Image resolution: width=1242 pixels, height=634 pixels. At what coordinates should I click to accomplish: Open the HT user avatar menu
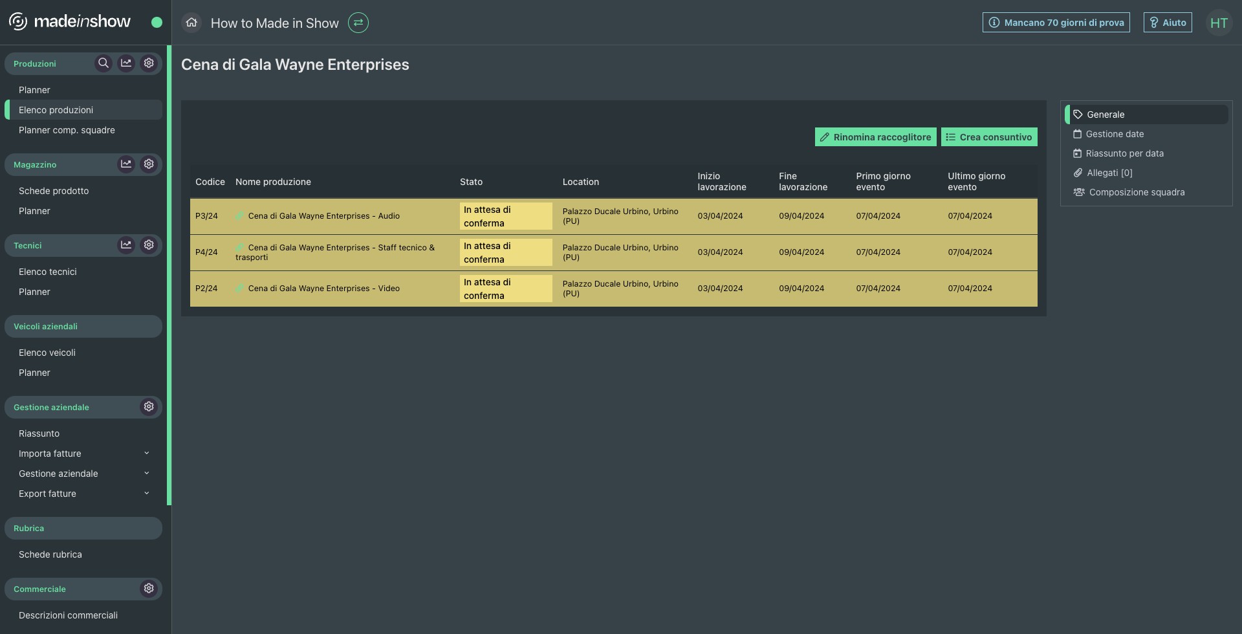coord(1219,23)
